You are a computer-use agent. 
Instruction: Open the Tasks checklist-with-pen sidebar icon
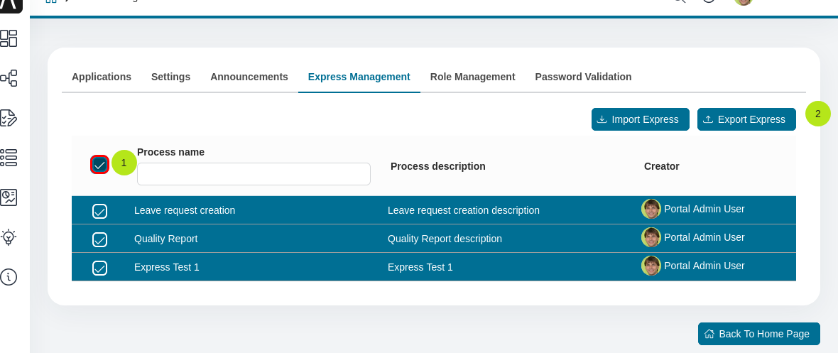(9, 118)
